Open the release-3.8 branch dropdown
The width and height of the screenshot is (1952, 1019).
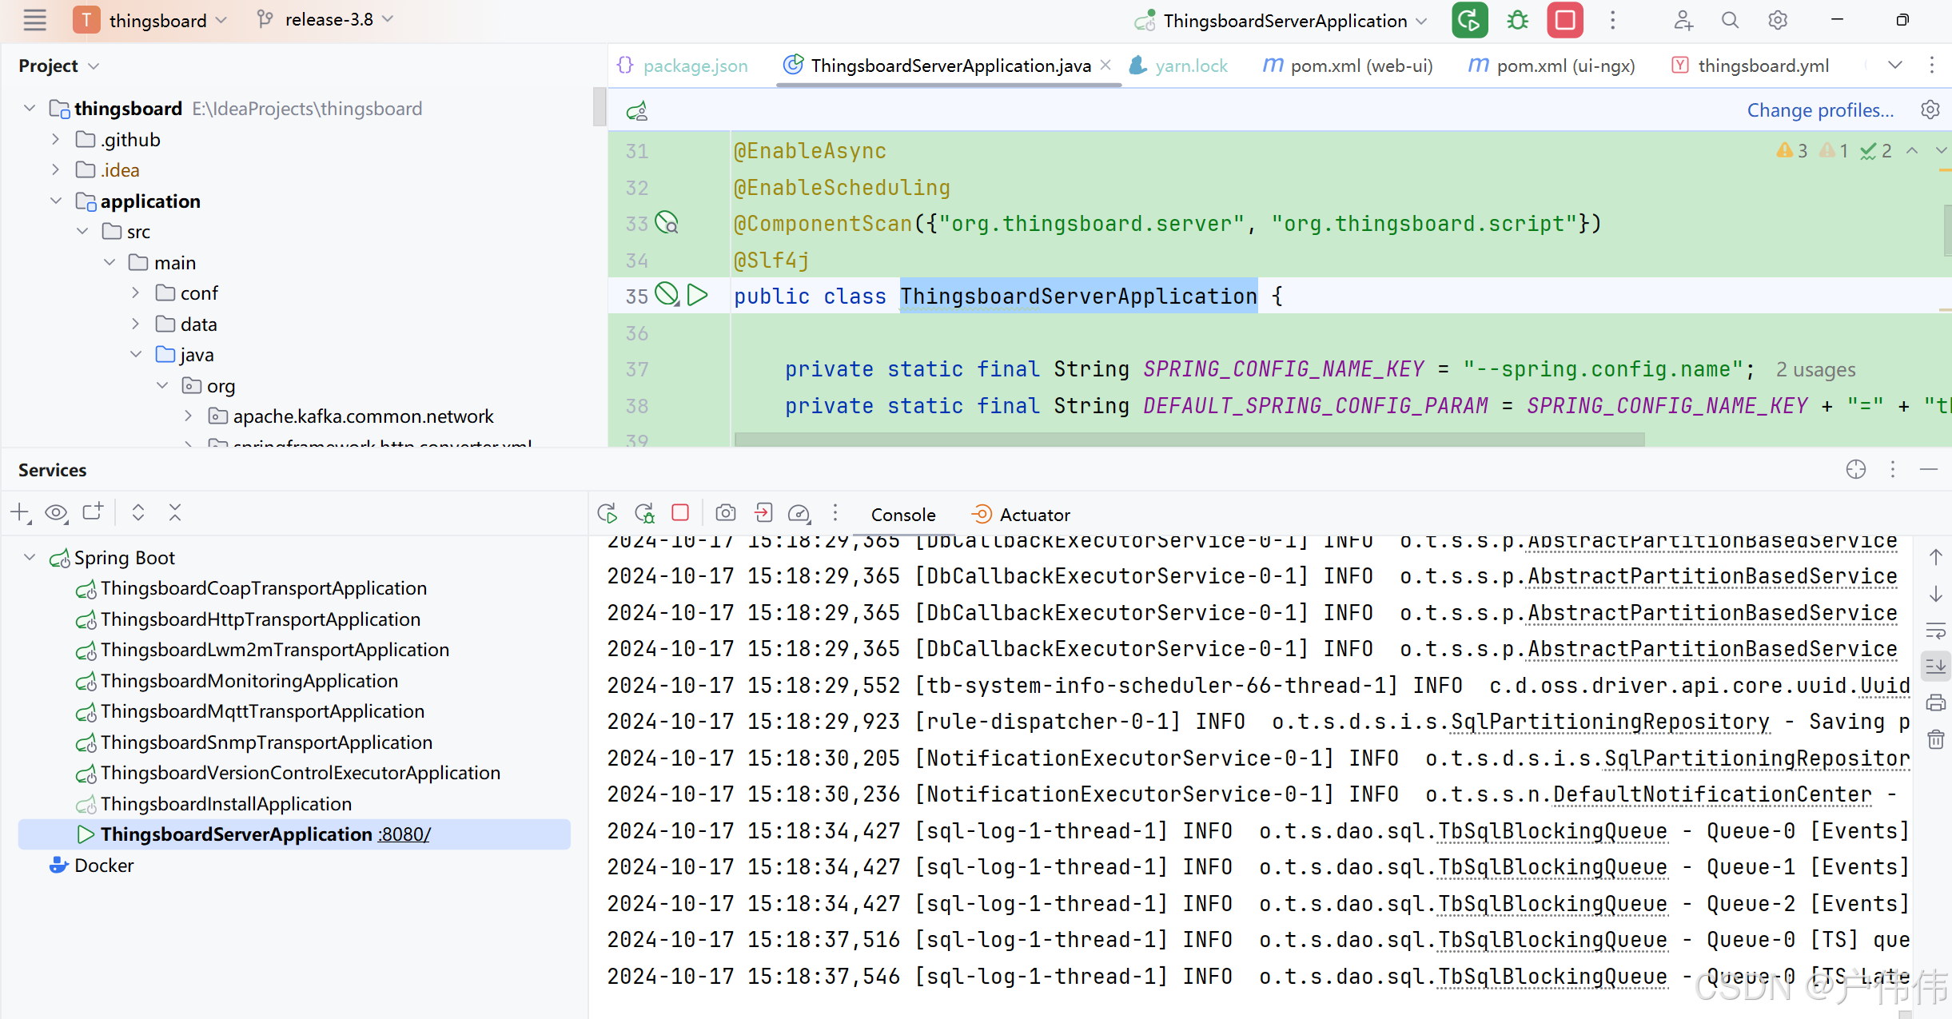328,20
